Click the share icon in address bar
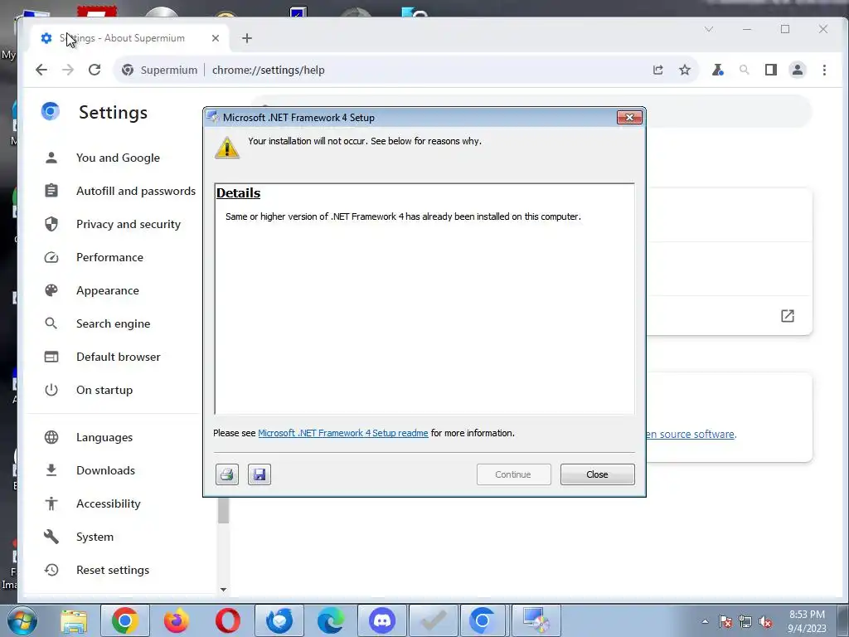Viewport: 849px width, 637px height. pos(657,70)
